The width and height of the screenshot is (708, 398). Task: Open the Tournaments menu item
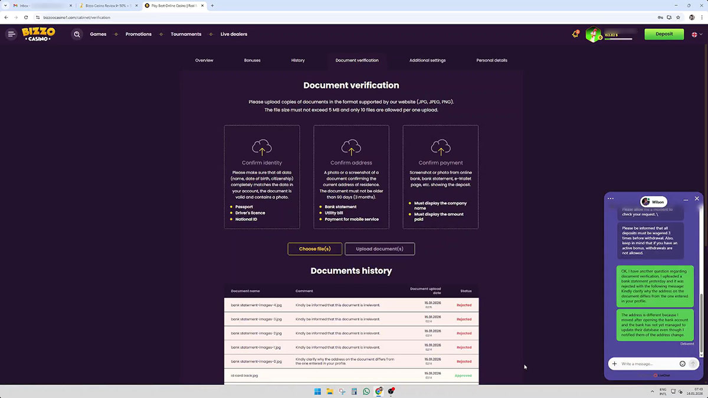click(x=186, y=34)
